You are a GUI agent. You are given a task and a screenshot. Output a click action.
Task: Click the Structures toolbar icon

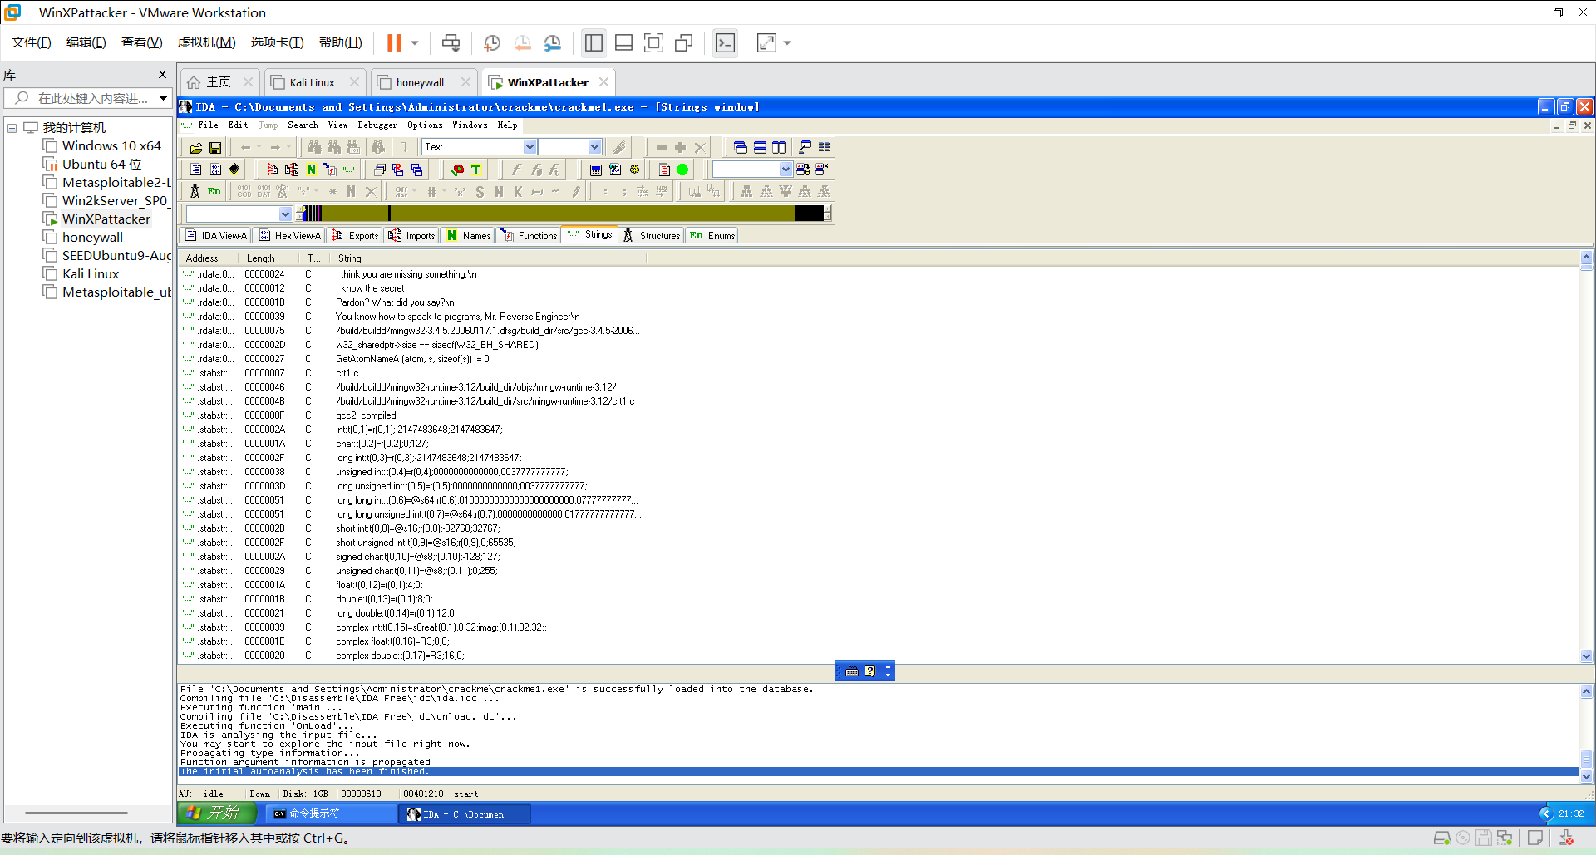(195, 191)
